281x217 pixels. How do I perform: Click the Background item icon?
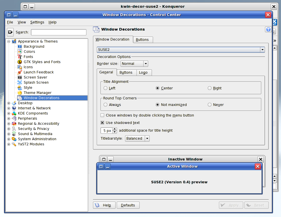pos(20,47)
